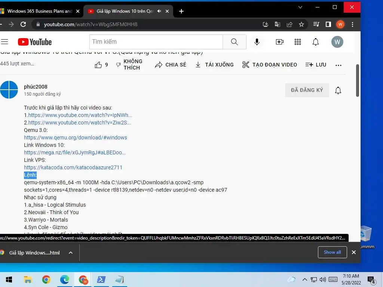This screenshot has width=383, height=287.
Task: Show hidden tray icons chevron
Action: pos(304,280)
